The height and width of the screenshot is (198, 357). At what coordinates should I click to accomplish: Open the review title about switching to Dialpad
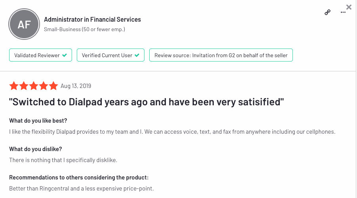point(147,102)
